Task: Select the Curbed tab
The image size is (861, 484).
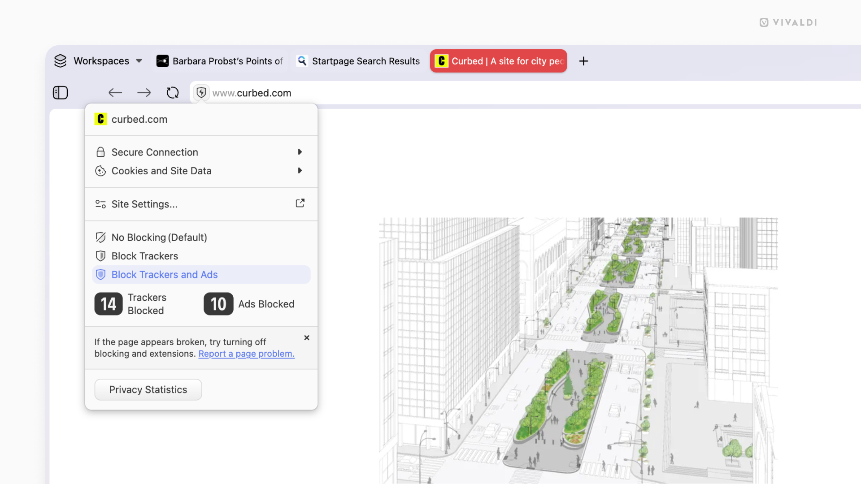Action: tap(498, 61)
